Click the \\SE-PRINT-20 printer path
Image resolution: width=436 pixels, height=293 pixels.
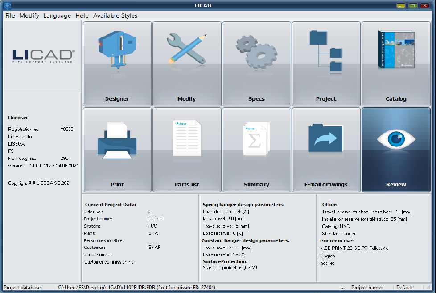point(354,248)
